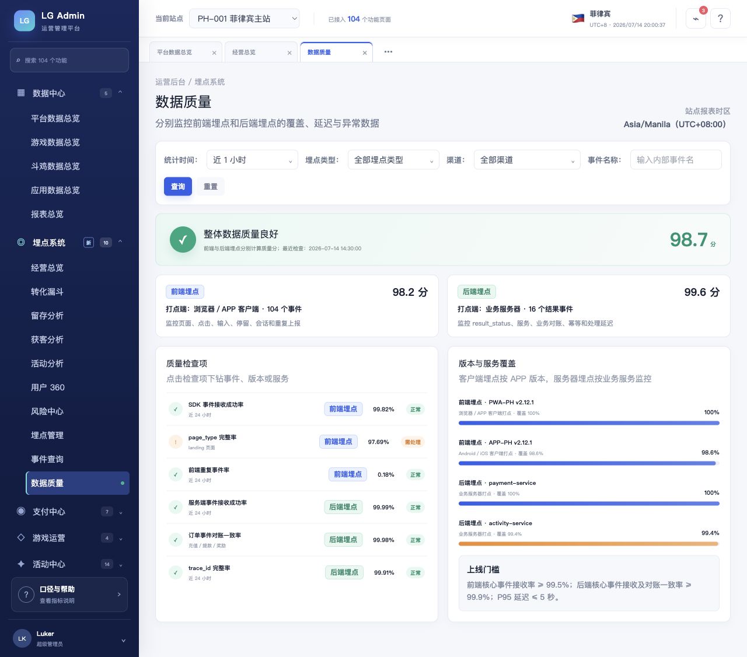
Task: Click the 支付中心 circle icon
Action: click(21, 511)
